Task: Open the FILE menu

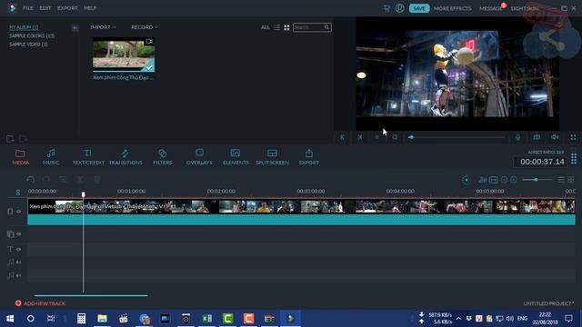Action: (x=28, y=8)
